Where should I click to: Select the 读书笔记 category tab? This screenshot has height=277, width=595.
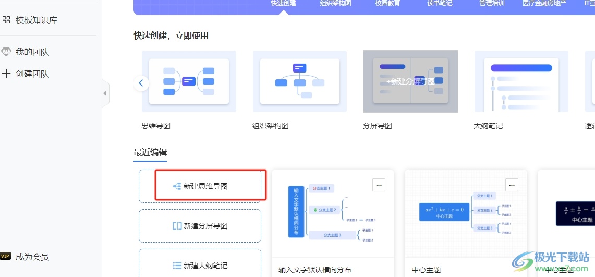point(440,3)
